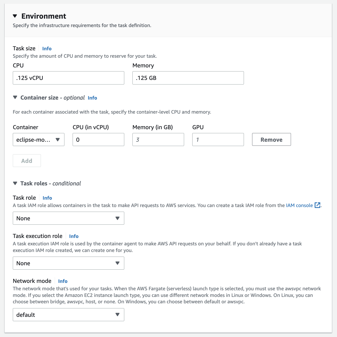Open Info link for Task role
This screenshot has width=337, height=337.
coord(47,198)
